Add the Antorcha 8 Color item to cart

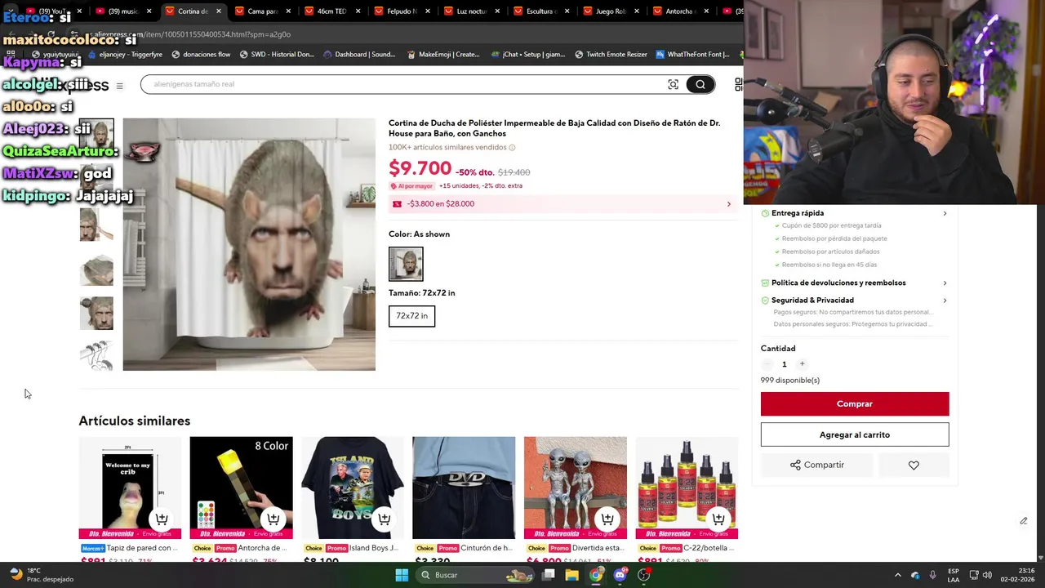pyautogui.click(x=273, y=519)
